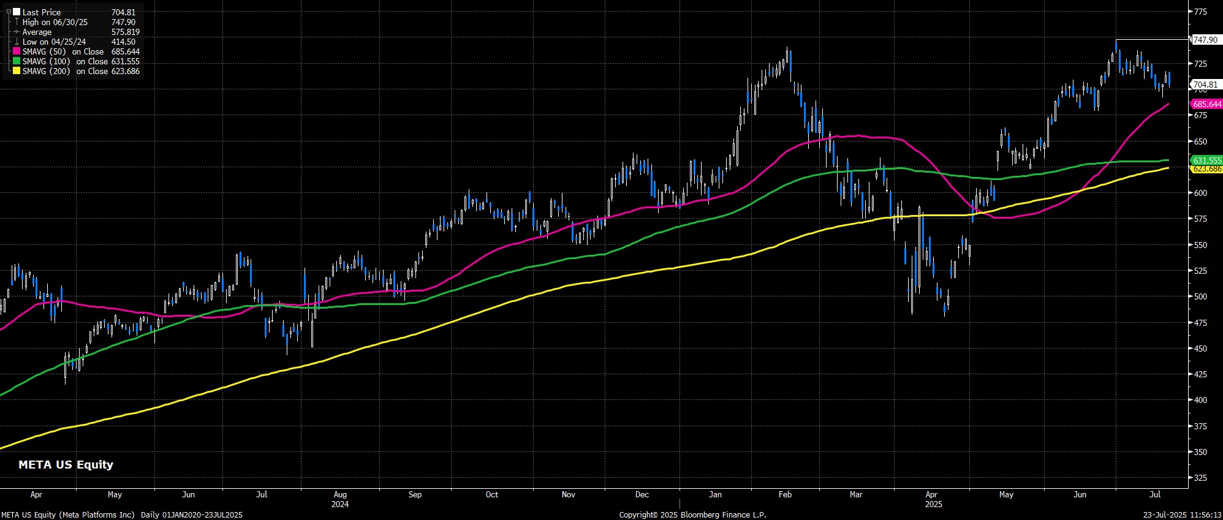Select 'Low on 04/25/24' legend row
This screenshot has height=520, width=1223.
coord(55,42)
